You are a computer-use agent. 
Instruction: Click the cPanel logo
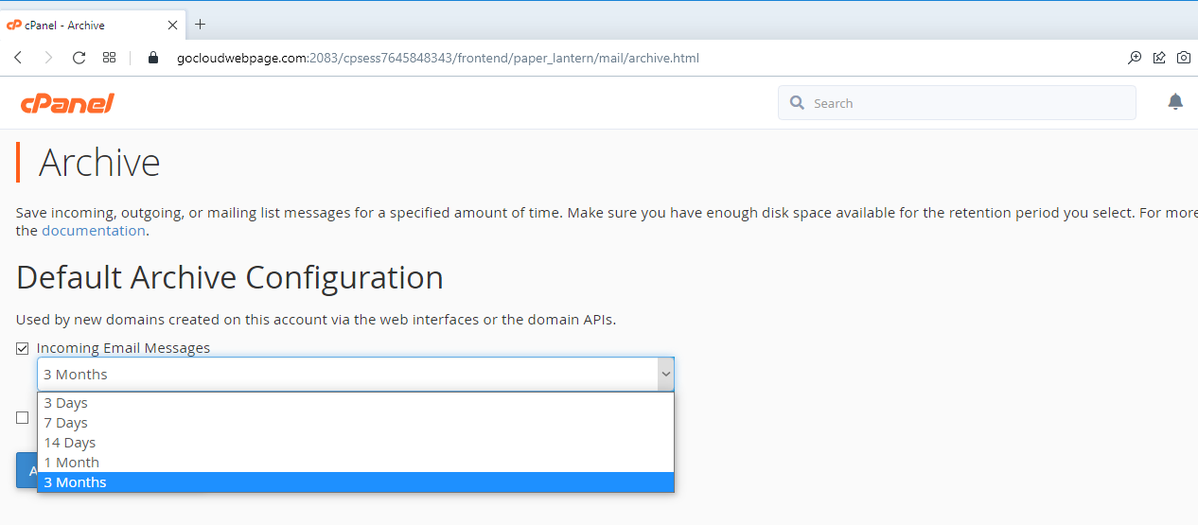[67, 103]
